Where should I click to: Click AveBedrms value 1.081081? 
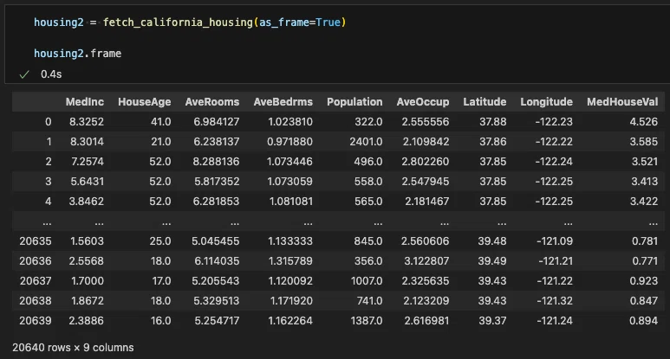click(x=291, y=202)
